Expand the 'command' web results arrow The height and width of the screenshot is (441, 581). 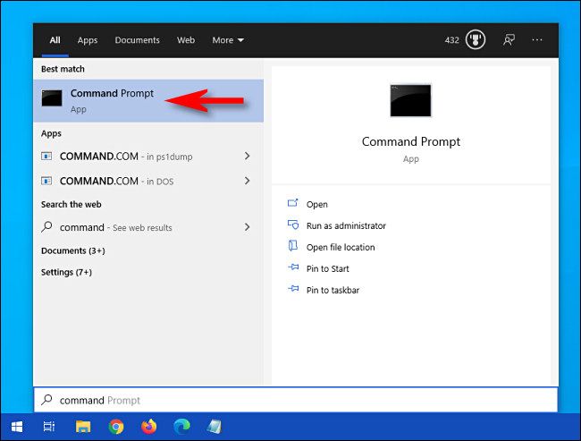(247, 227)
